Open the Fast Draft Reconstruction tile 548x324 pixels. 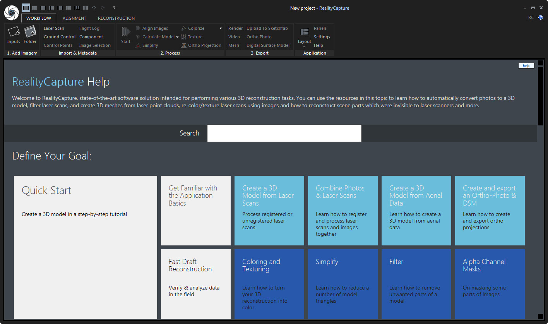(196, 284)
